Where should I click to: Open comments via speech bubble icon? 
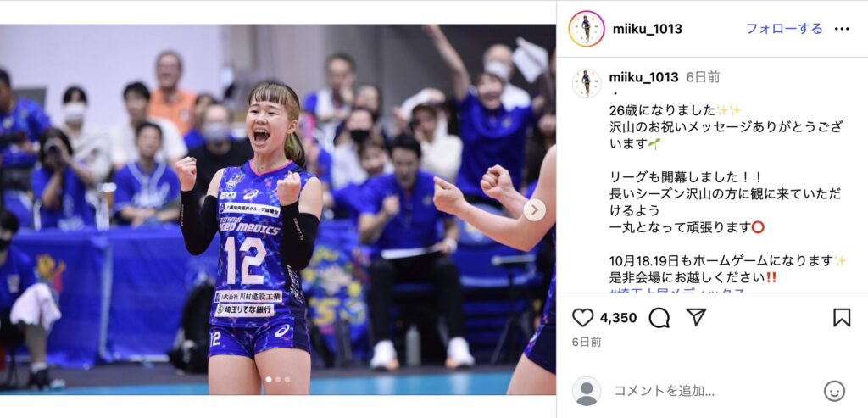(659, 317)
